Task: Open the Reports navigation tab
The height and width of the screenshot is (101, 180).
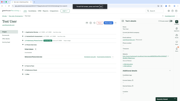Action: coord(45,11)
